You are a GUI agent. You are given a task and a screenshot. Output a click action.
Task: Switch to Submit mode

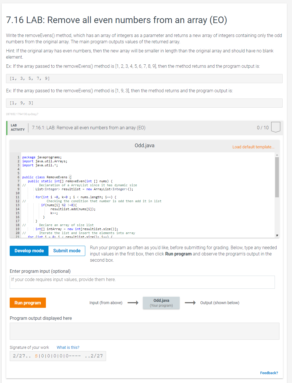pos(66,251)
